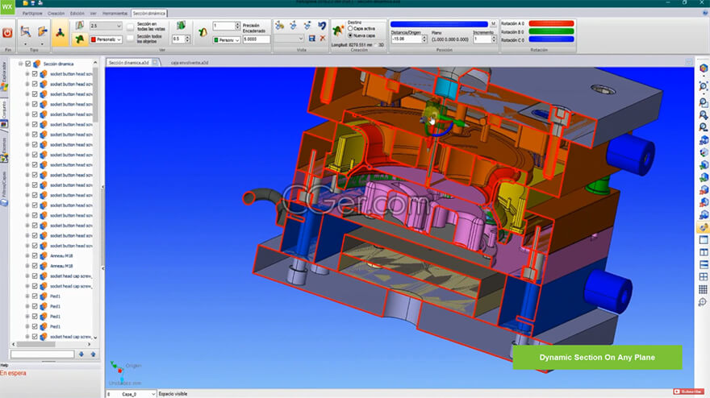Click the third view orientation icon in Vista

pos(307,26)
